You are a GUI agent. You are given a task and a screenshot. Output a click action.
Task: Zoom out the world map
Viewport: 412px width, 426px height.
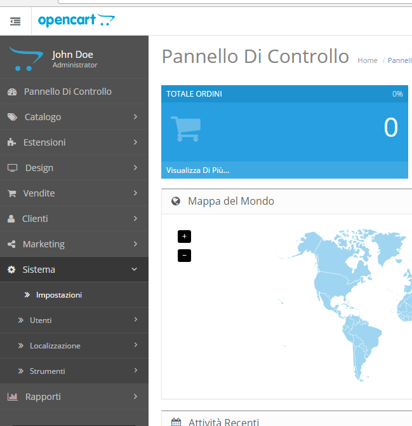[185, 256]
